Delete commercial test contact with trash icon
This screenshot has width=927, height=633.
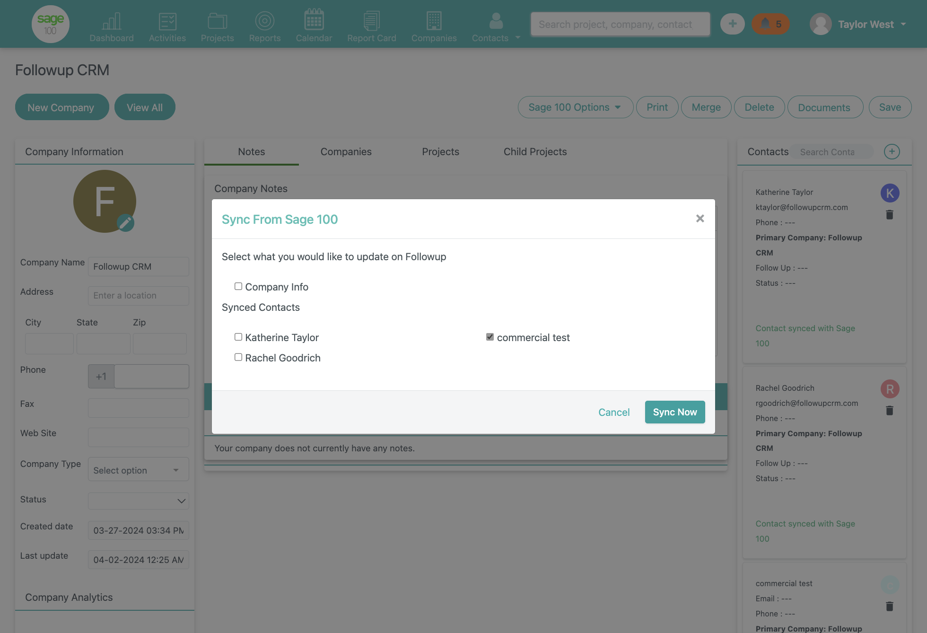click(890, 606)
